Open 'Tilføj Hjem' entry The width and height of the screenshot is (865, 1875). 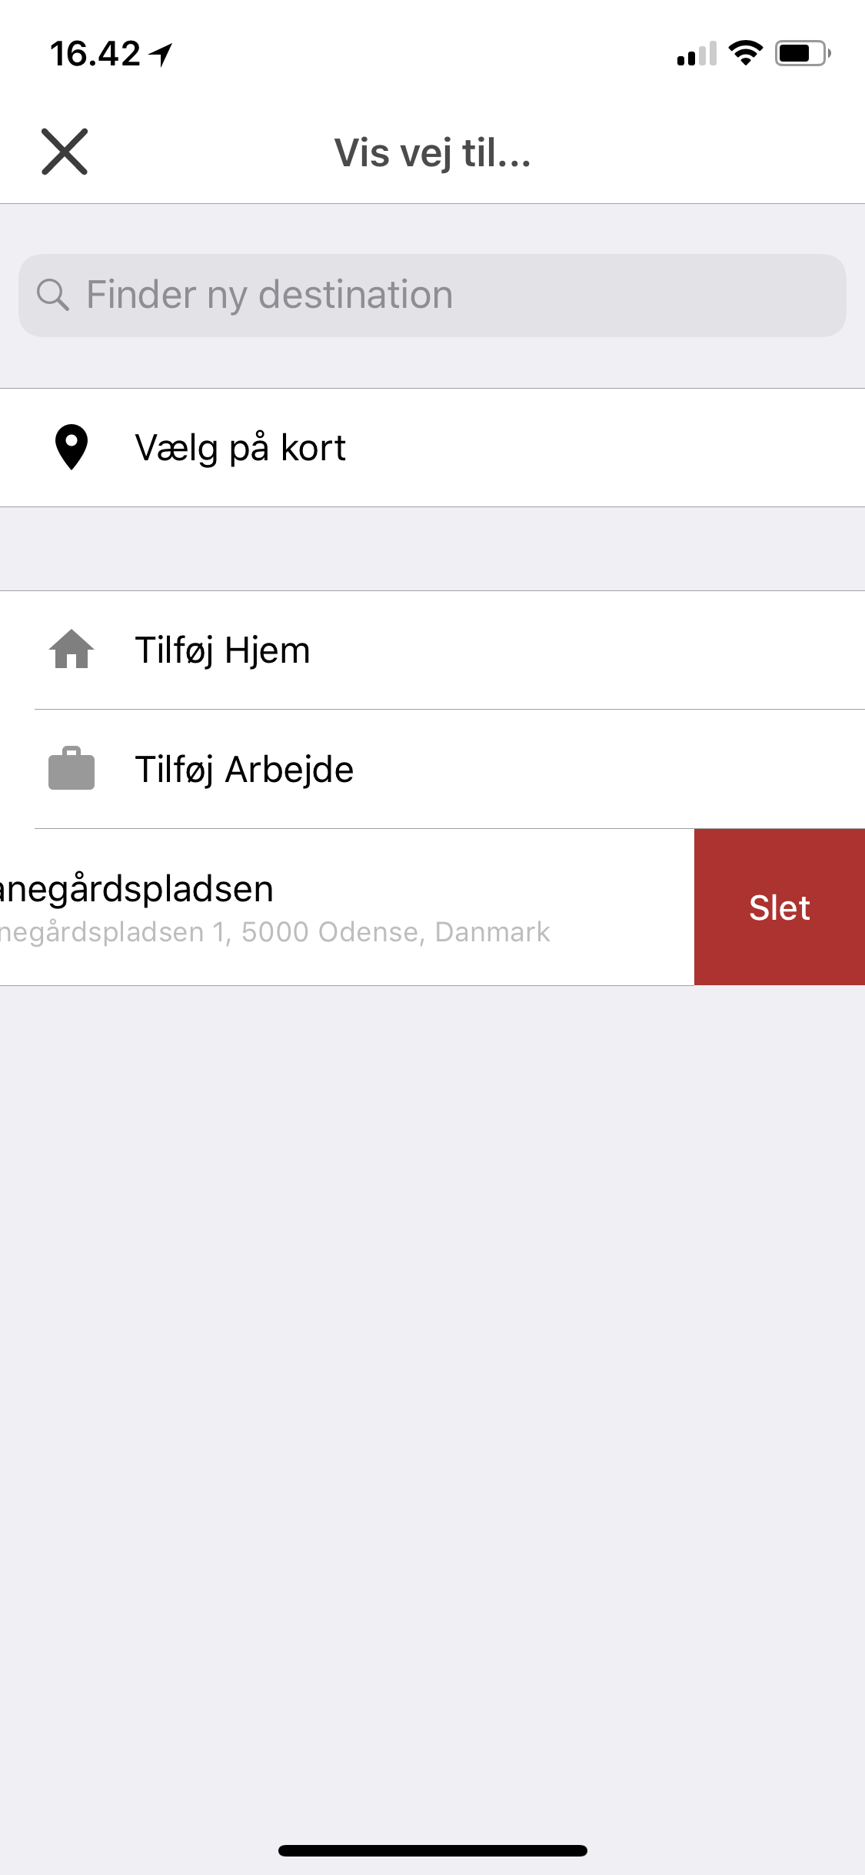(x=432, y=650)
